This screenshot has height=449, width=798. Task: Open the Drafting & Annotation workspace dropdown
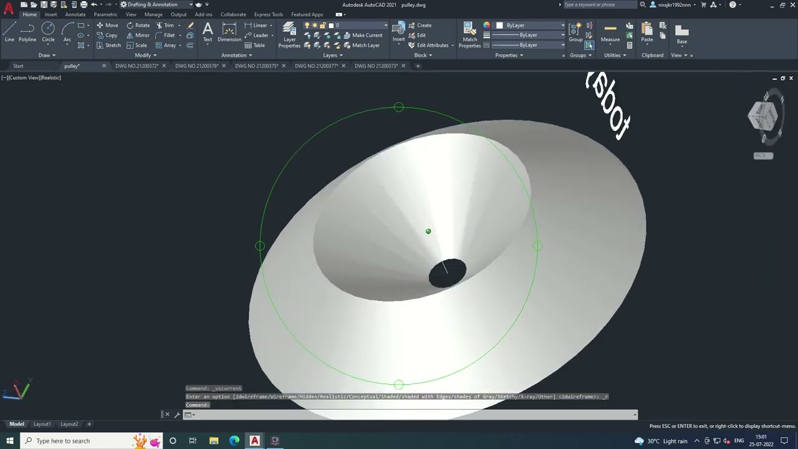(x=157, y=4)
